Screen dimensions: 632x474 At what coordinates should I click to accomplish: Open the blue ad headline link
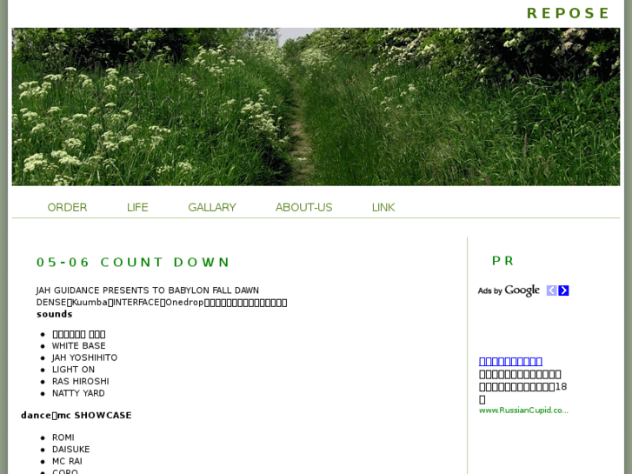coord(510,361)
